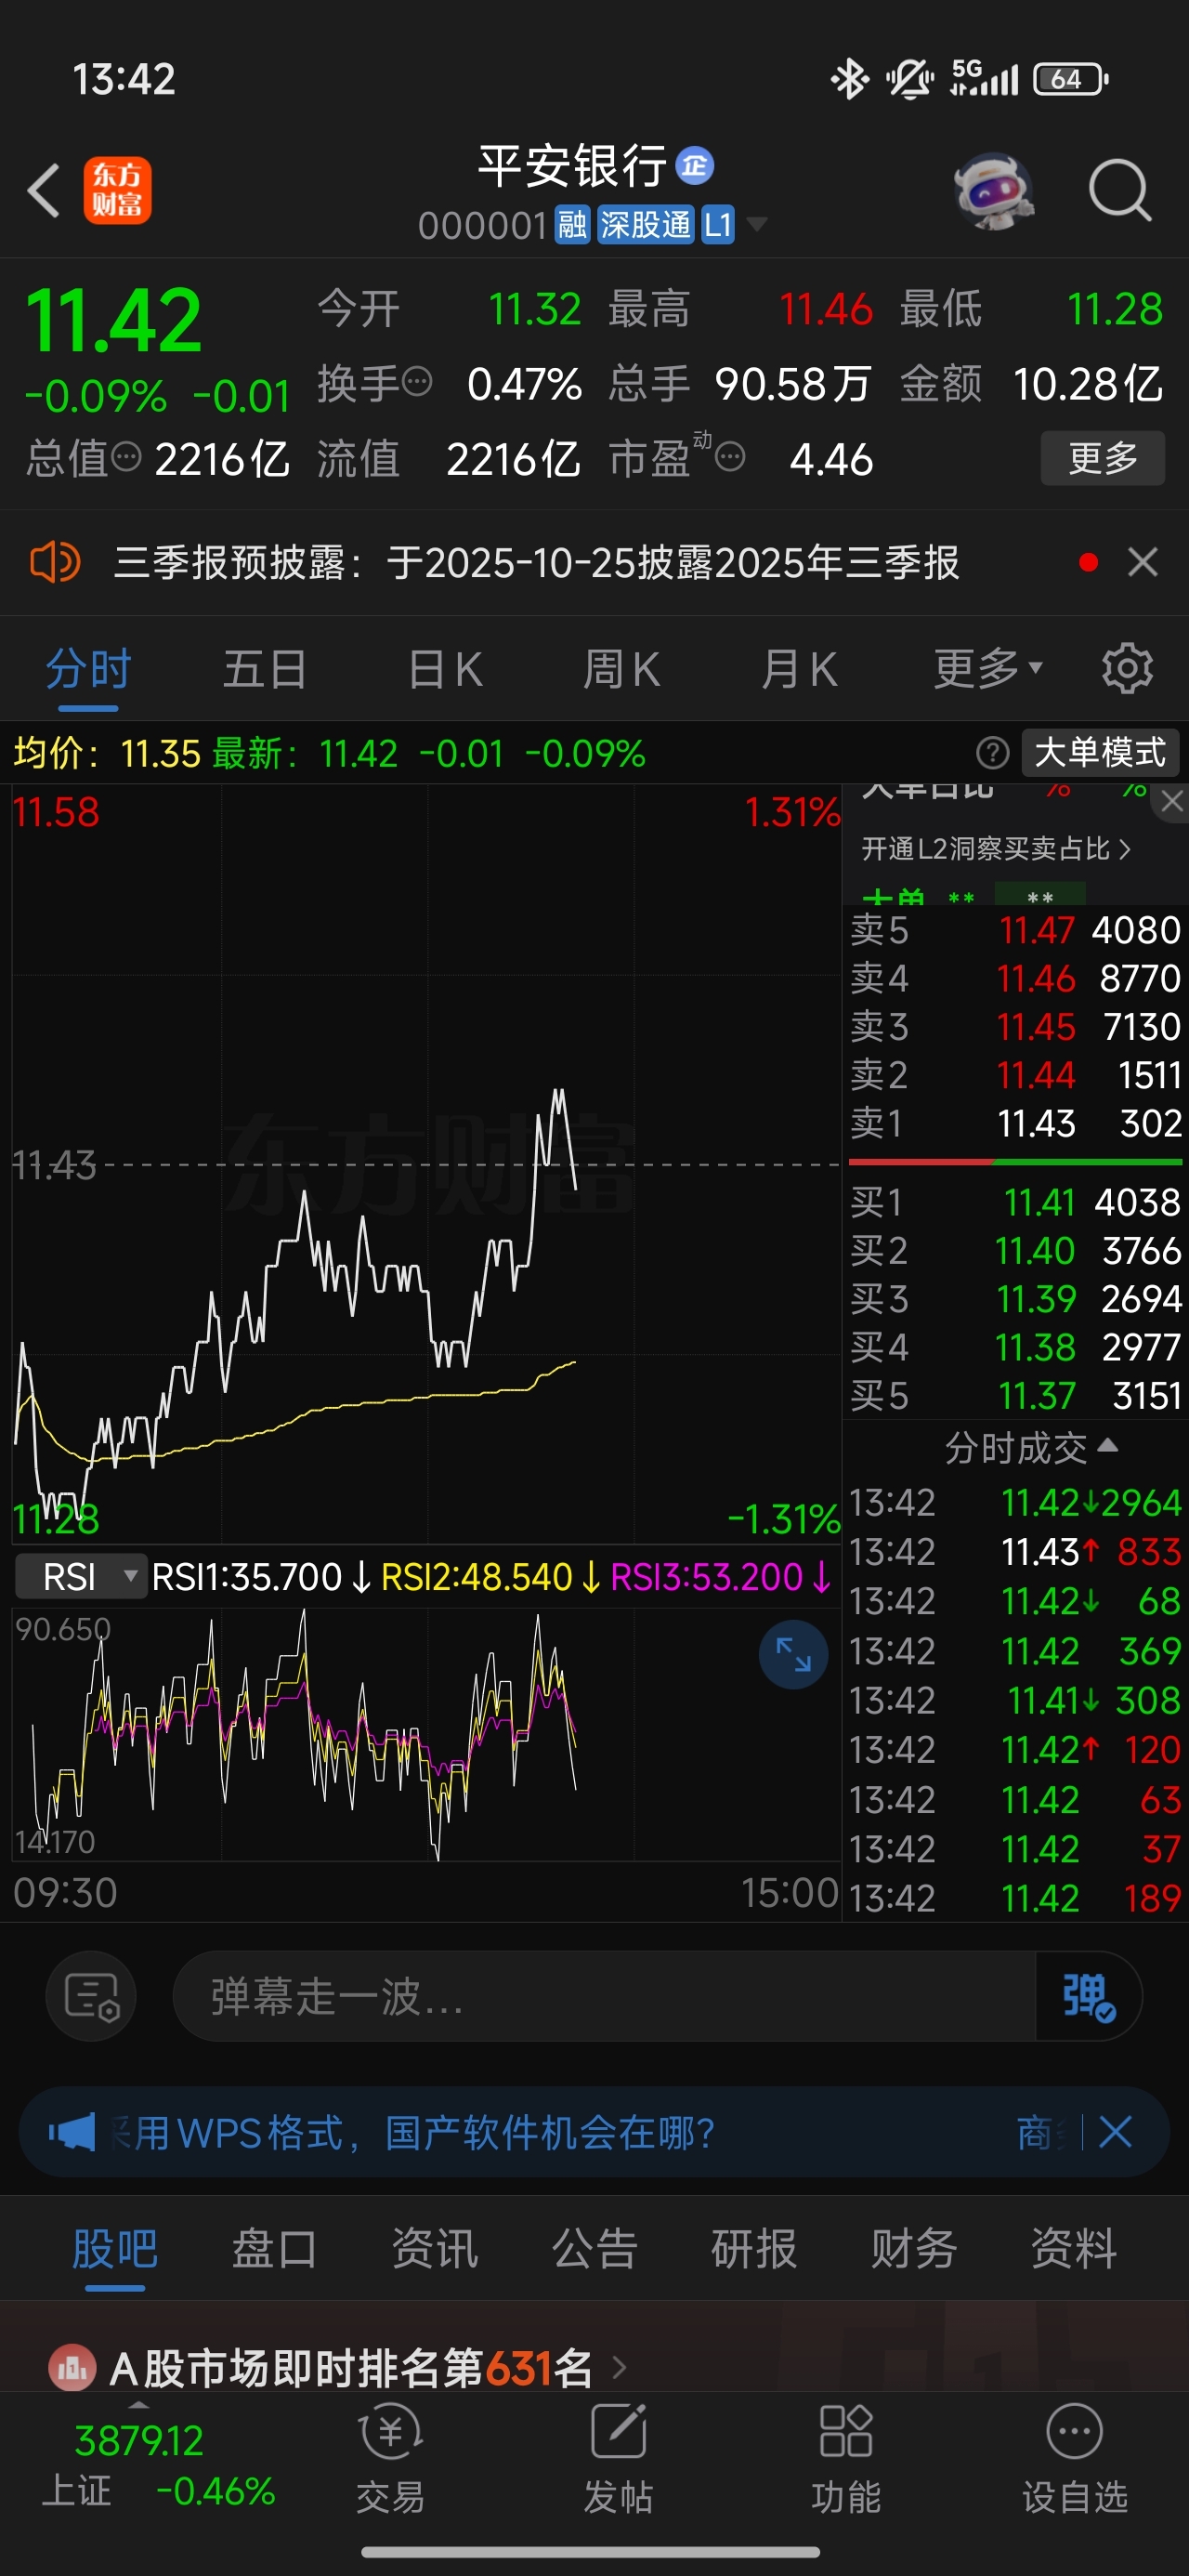This screenshot has width=1189, height=2576.
Task: Toggle 大单模式 button
Action: pos(1100,752)
